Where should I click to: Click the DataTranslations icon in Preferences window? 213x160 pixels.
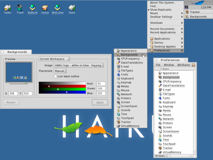pos(160,85)
